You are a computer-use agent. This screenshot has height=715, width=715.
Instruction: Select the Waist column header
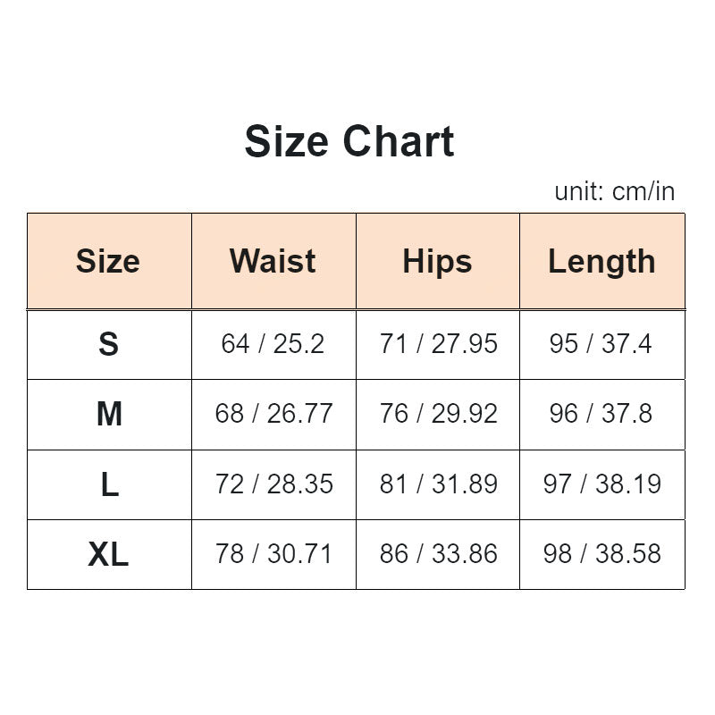273,261
